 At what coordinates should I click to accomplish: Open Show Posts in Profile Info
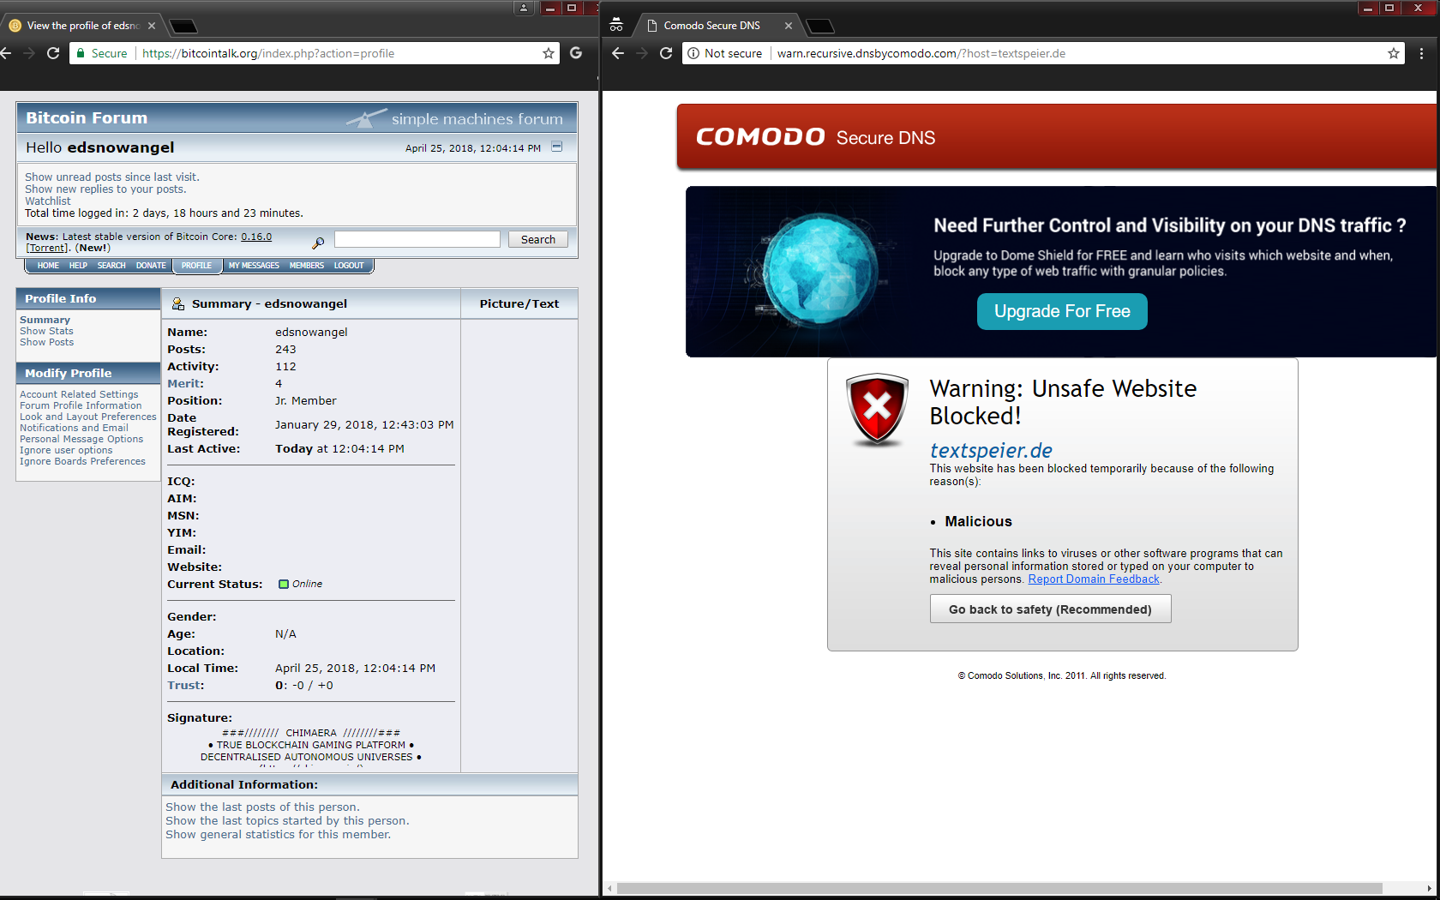click(46, 342)
